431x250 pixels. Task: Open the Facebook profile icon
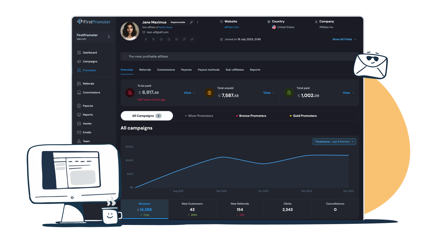146,39
